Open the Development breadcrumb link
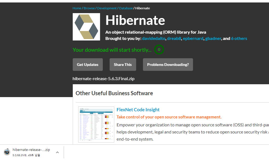The width and height of the screenshot is (269, 160). pyautogui.click(x=107, y=8)
